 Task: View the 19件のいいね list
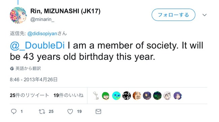(x=68, y=95)
